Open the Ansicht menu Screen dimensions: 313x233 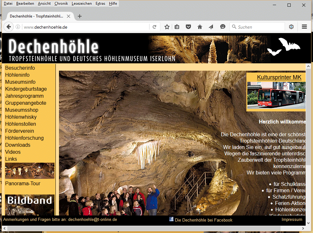[x=44, y=4]
